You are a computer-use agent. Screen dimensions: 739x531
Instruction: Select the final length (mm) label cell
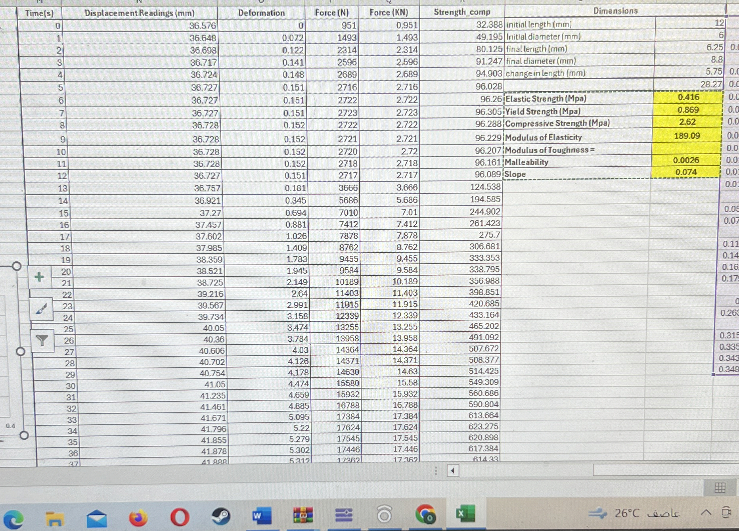(580, 49)
